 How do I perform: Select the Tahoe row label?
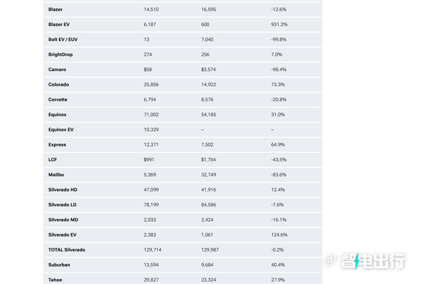pyautogui.click(x=55, y=280)
